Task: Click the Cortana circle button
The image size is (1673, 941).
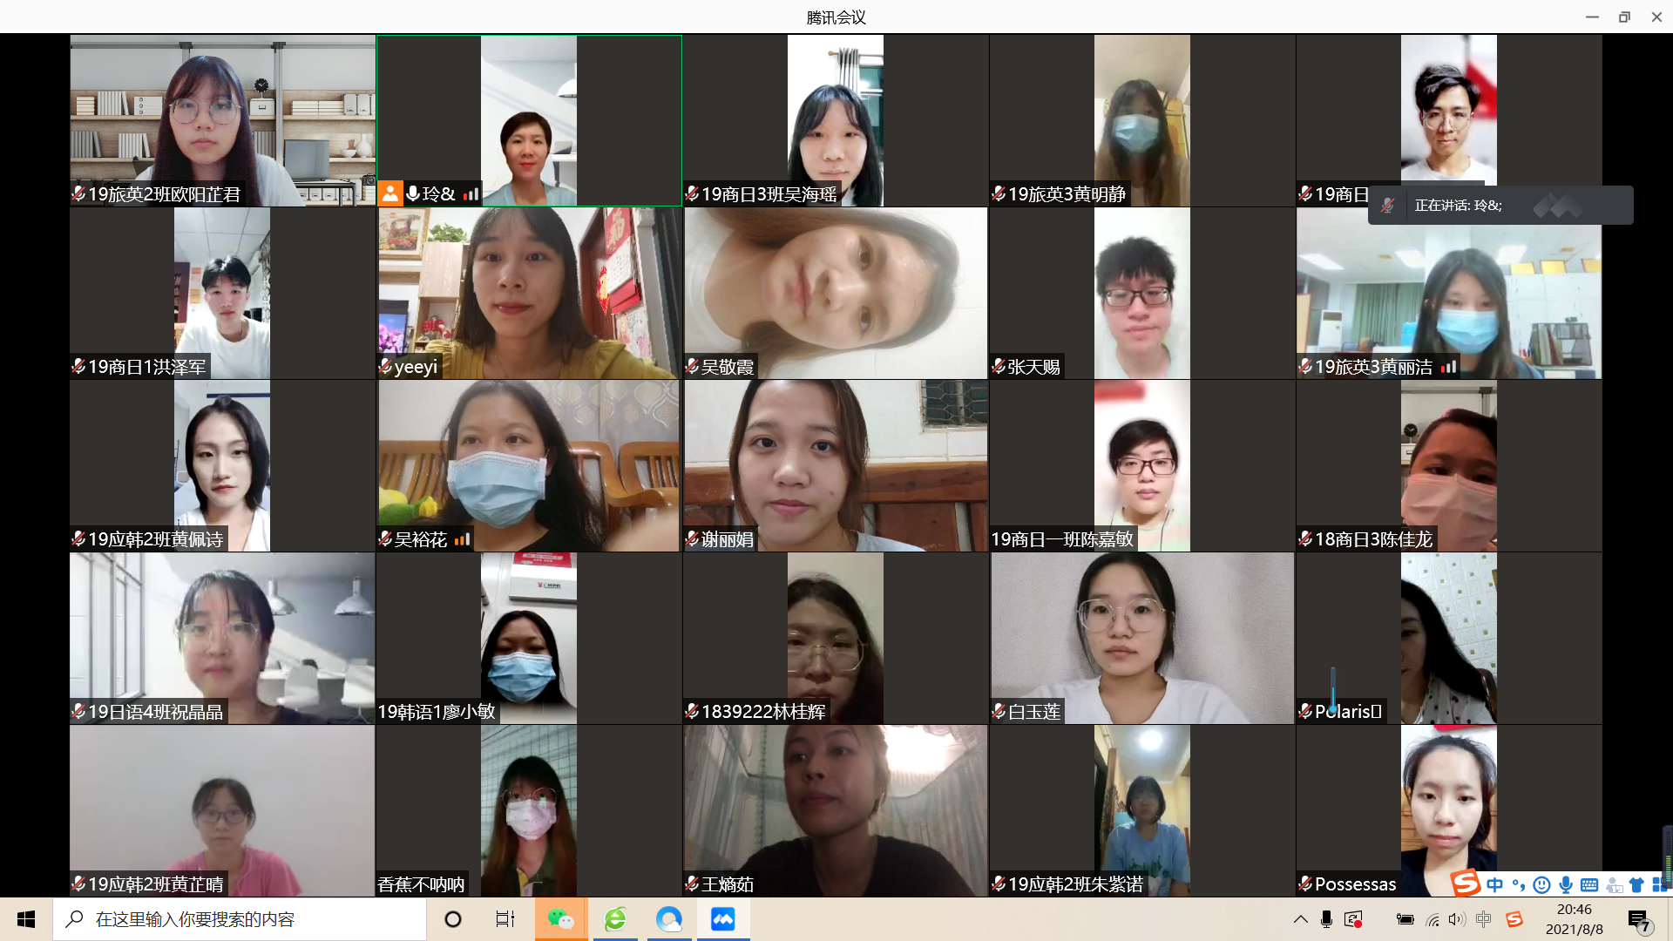Action: click(453, 919)
